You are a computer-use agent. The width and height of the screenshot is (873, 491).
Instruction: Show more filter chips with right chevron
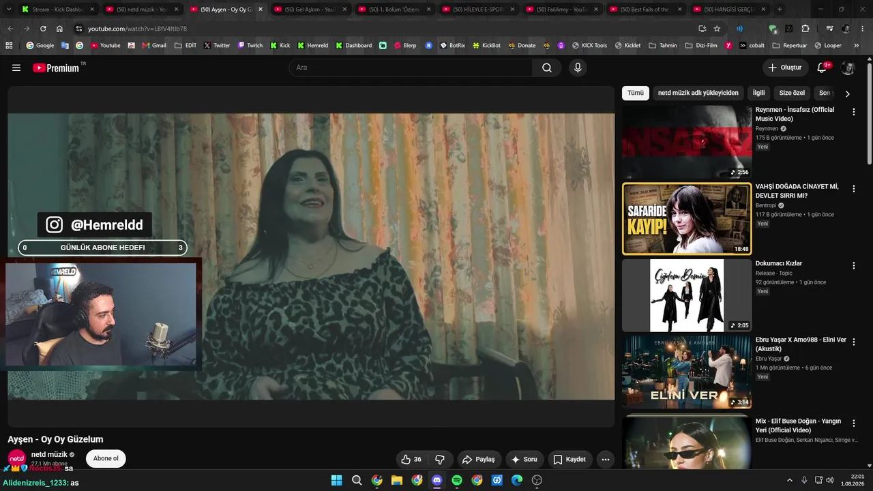pos(847,93)
